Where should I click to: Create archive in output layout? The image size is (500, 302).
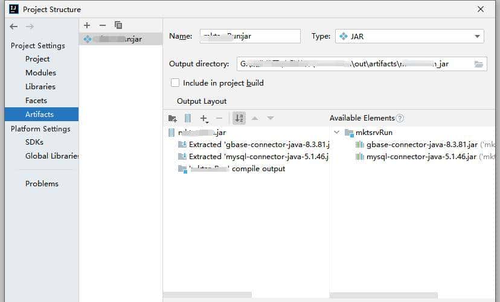188,118
